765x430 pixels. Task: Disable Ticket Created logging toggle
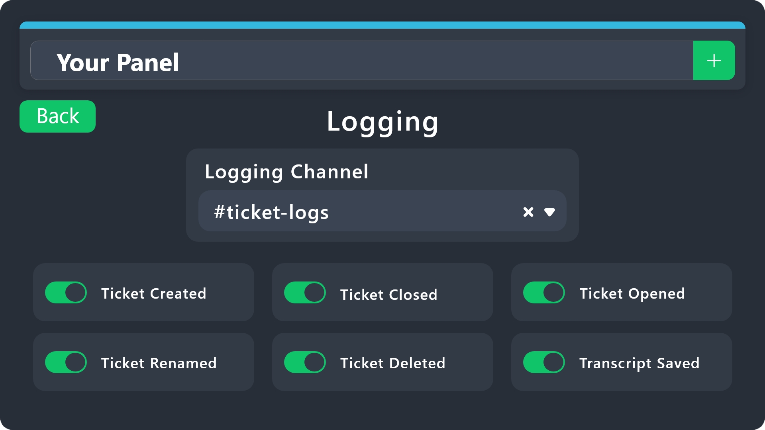click(x=66, y=293)
